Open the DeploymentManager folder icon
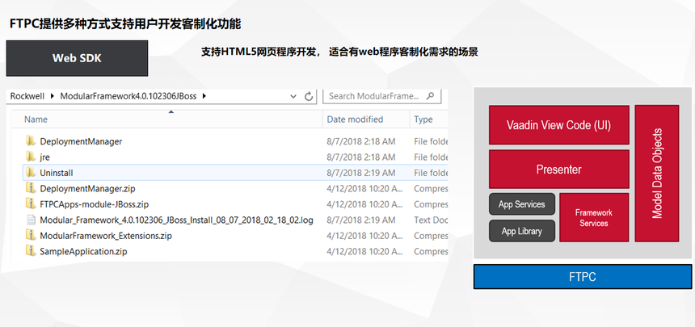The width and height of the screenshot is (695, 327). (31, 141)
